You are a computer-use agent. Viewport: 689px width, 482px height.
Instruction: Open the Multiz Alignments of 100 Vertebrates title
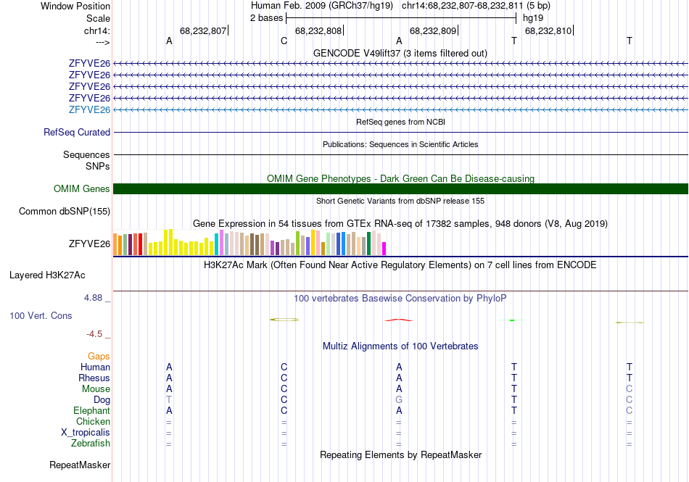pyautogui.click(x=400, y=346)
